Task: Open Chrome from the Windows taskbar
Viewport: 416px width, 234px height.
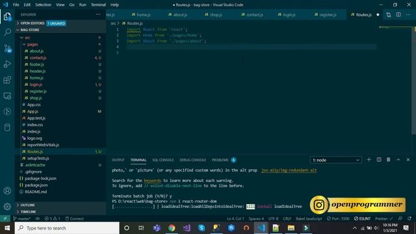Action: [172, 228]
